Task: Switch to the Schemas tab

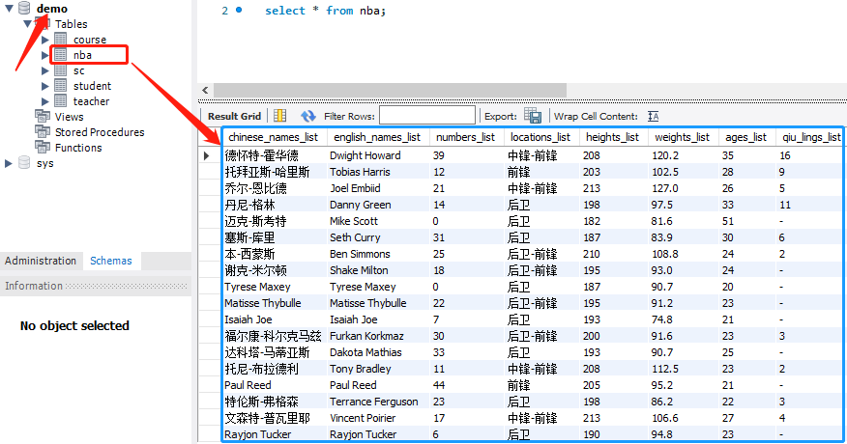Action: click(x=111, y=261)
